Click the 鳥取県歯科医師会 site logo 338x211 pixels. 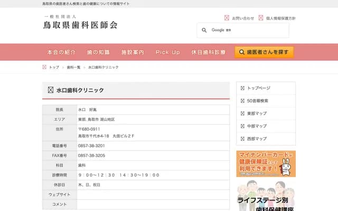80,22
